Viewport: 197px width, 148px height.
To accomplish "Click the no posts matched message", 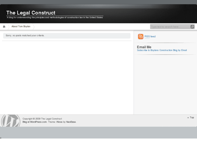I will [25, 36].
